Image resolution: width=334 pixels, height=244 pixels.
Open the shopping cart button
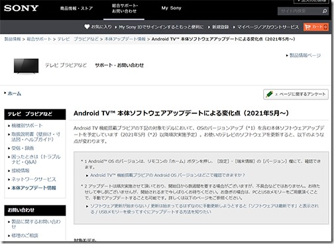coord(316,27)
